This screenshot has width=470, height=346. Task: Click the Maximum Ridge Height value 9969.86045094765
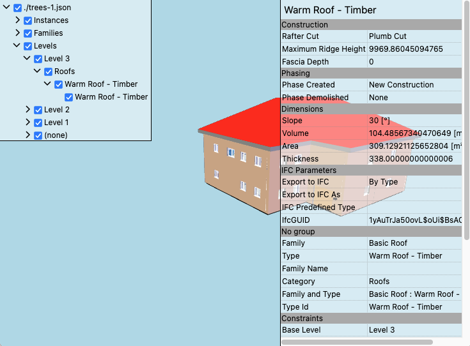(x=406, y=49)
